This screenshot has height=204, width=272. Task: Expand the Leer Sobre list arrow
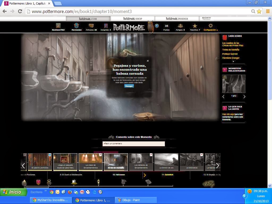(233, 61)
